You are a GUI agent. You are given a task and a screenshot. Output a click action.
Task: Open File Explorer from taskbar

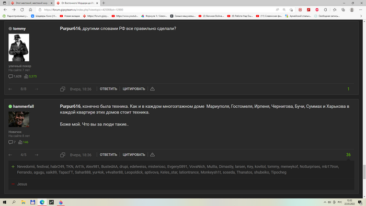[x=24, y=202]
